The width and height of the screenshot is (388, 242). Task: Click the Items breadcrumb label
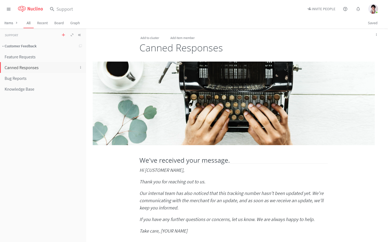tap(9, 23)
